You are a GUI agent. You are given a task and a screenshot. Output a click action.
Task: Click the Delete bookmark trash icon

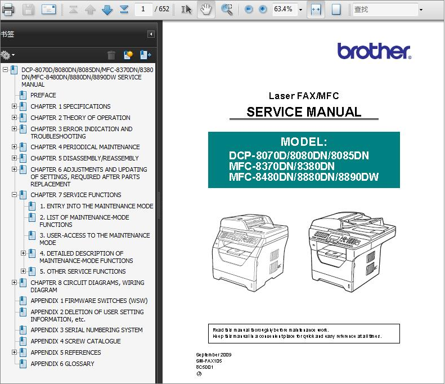coord(111,55)
